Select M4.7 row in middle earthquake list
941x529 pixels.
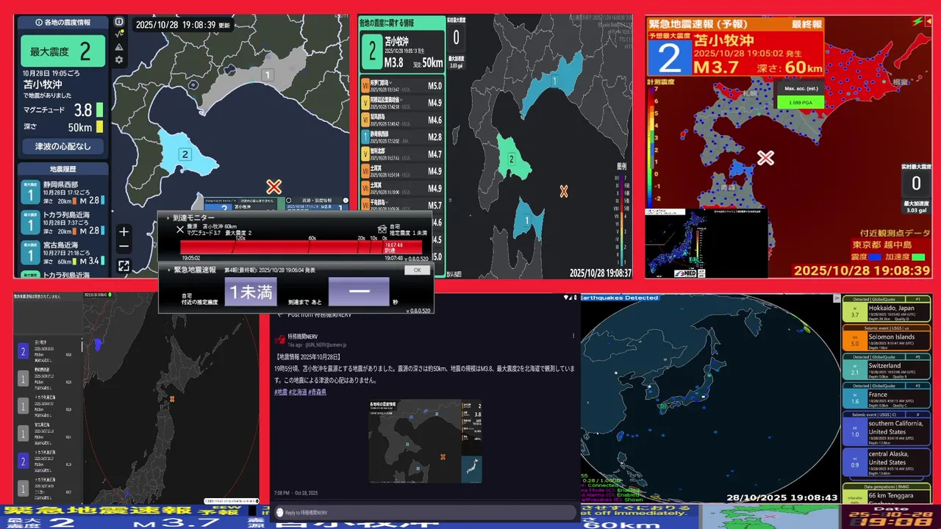402,154
